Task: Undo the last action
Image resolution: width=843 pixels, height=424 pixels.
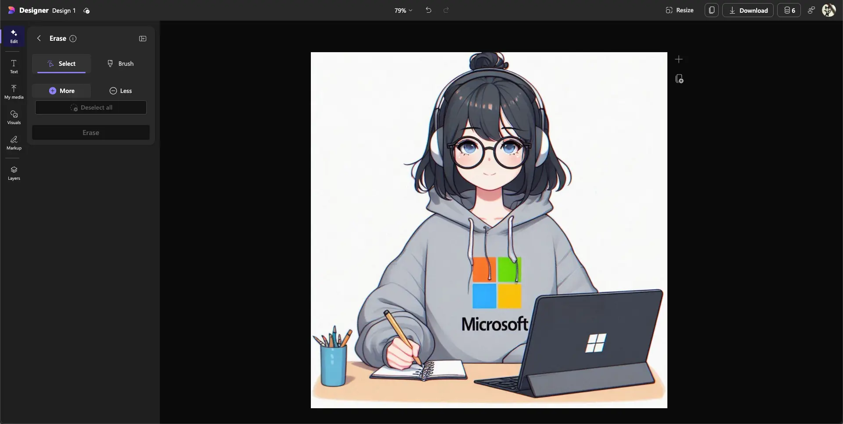Action: point(429,10)
